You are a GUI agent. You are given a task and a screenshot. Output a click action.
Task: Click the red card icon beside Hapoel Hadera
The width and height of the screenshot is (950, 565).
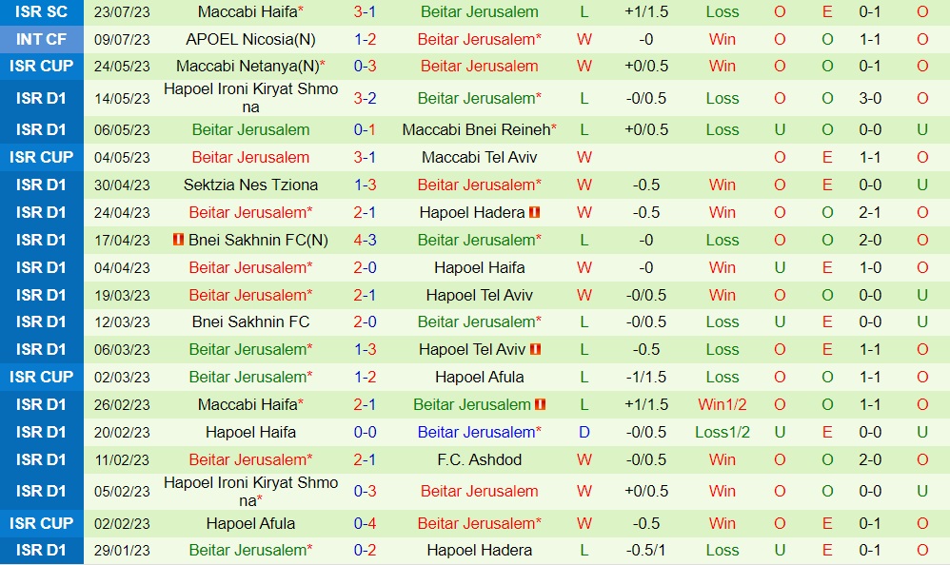click(x=535, y=213)
